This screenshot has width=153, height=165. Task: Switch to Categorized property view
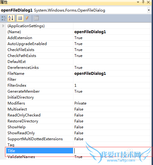[4, 18]
